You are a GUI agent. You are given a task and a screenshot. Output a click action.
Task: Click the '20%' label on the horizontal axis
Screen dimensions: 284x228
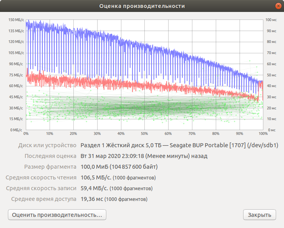coord(73,134)
